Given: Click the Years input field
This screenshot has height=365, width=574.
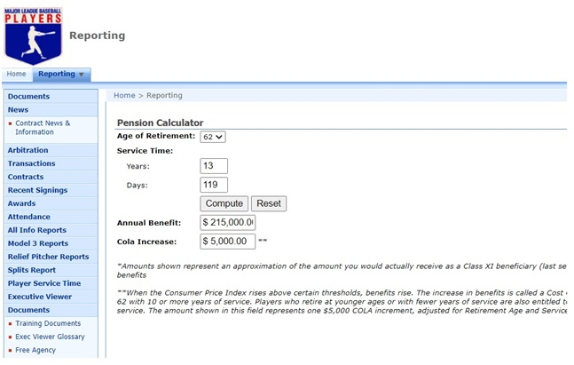Looking at the screenshot, I should (214, 166).
